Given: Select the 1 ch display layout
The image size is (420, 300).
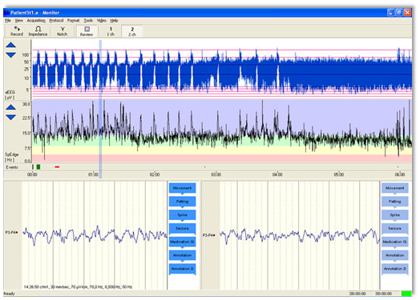Looking at the screenshot, I should (x=111, y=31).
